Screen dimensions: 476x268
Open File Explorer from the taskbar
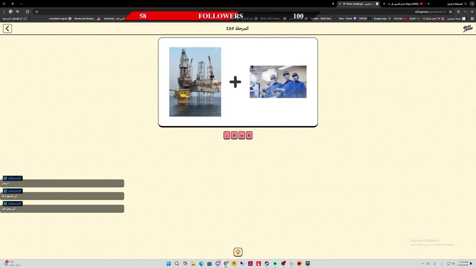(193, 264)
